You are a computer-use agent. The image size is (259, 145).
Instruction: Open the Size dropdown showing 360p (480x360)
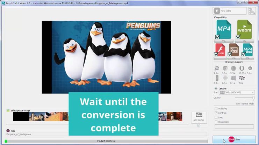tap(237, 93)
